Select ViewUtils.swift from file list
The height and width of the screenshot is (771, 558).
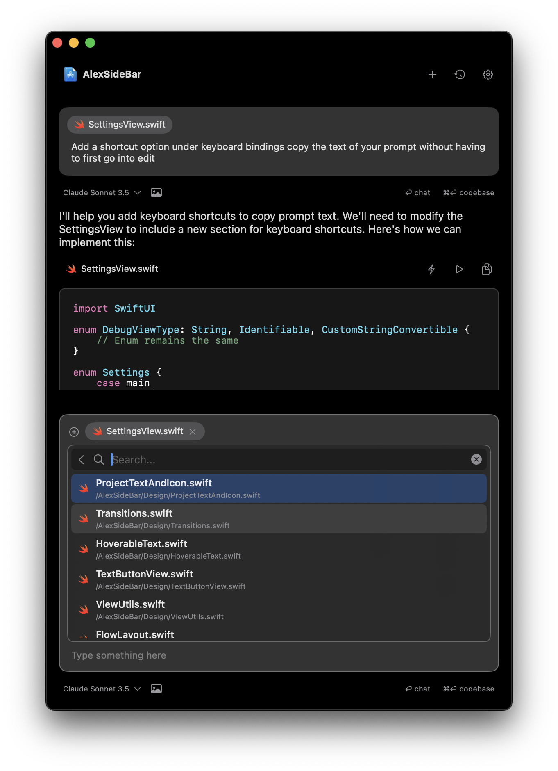[279, 610]
